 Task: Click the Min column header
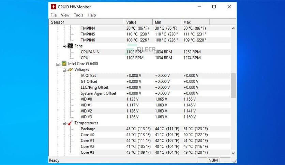tap(167, 22)
